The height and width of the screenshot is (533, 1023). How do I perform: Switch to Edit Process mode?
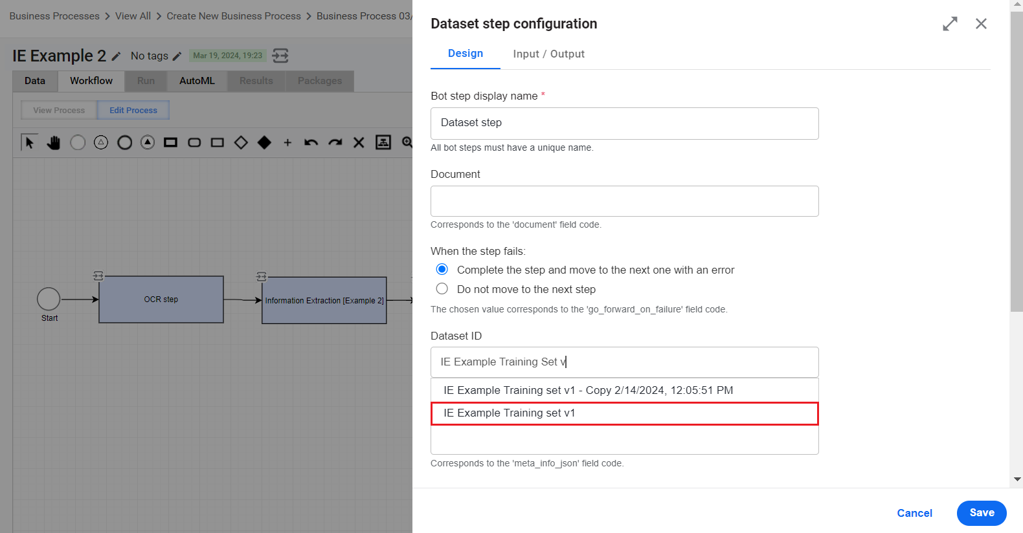133,110
